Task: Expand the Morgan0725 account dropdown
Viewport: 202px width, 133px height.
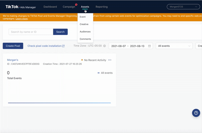Action: 183,7
